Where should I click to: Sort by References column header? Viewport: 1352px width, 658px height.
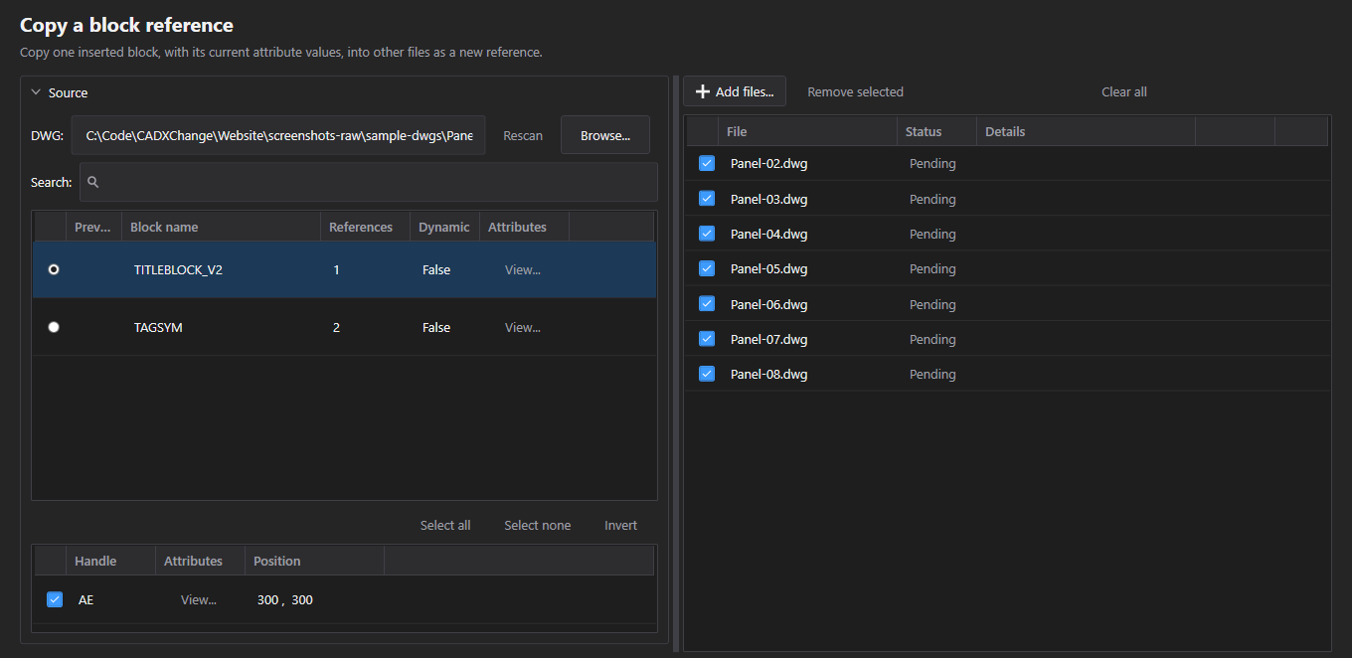click(x=365, y=227)
